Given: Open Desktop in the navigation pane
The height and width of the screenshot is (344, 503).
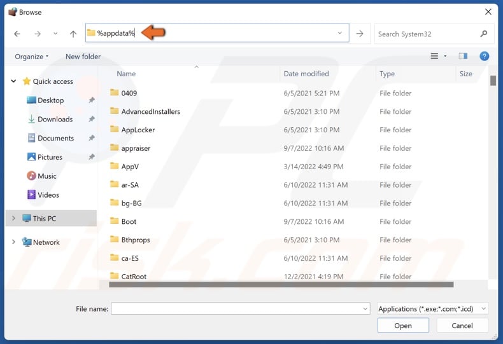Looking at the screenshot, I should 46,100.
